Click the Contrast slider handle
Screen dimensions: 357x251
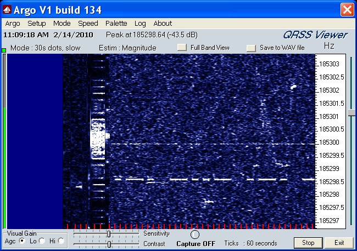(109, 244)
